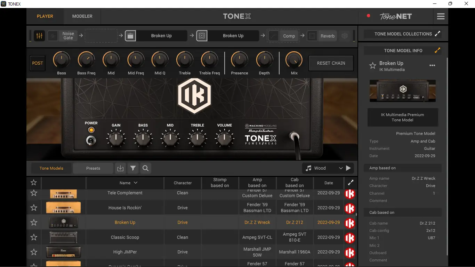The image size is (475, 267).
Task: Toggle the POST EQ button
Action: [38, 63]
